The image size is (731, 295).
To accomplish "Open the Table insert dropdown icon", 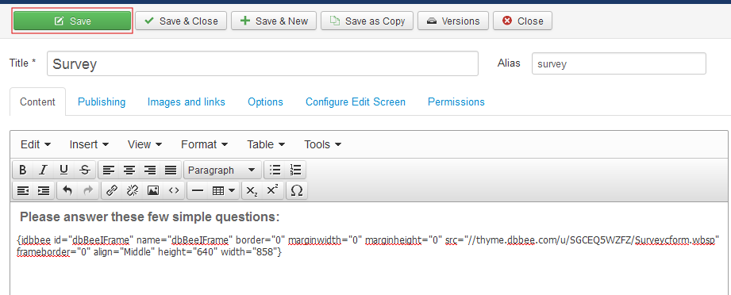I will (x=223, y=190).
